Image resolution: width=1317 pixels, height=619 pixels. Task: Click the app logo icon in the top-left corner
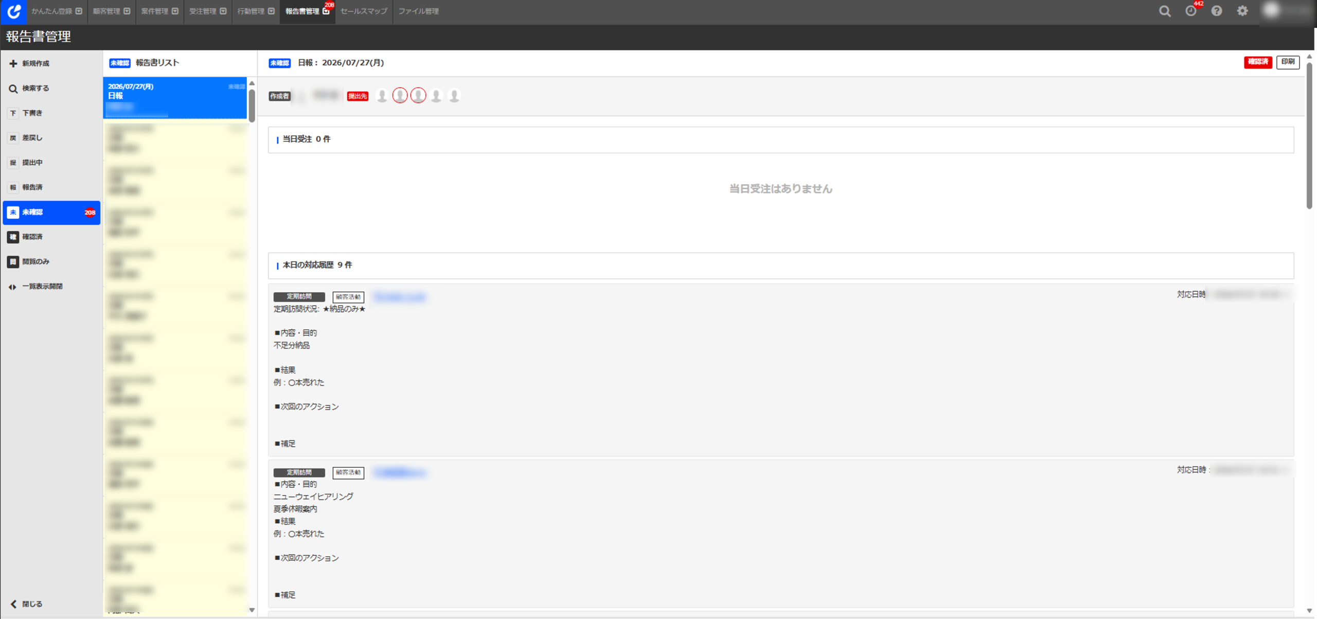click(x=13, y=11)
